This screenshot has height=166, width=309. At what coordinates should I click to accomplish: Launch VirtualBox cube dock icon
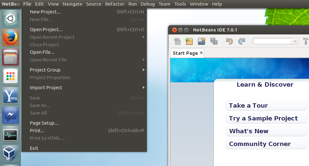[x=10, y=154]
